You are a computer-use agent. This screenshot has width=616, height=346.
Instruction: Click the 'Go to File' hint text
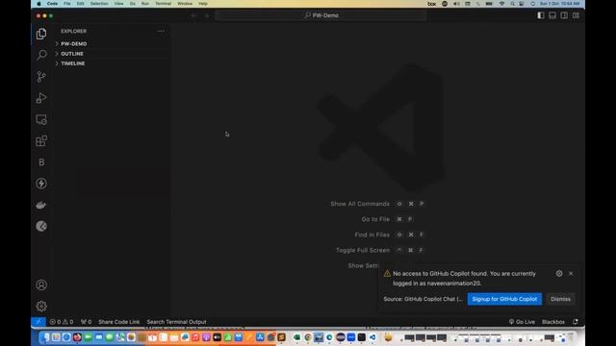tap(375, 219)
